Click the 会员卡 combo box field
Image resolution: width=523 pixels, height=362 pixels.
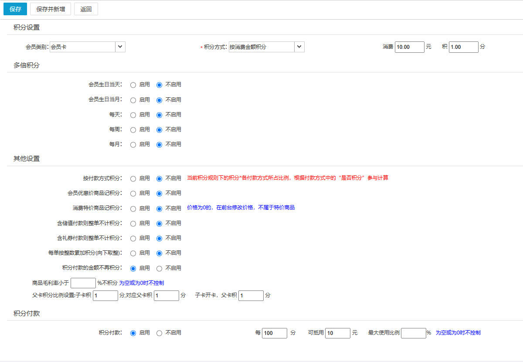[82, 47]
